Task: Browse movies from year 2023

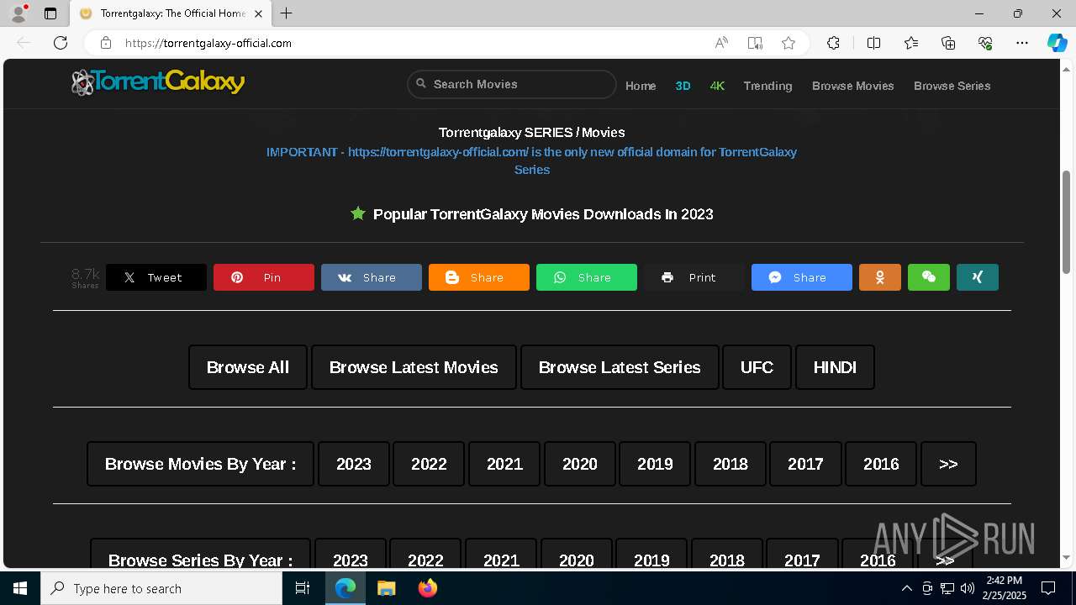Action: pyautogui.click(x=354, y=464)
